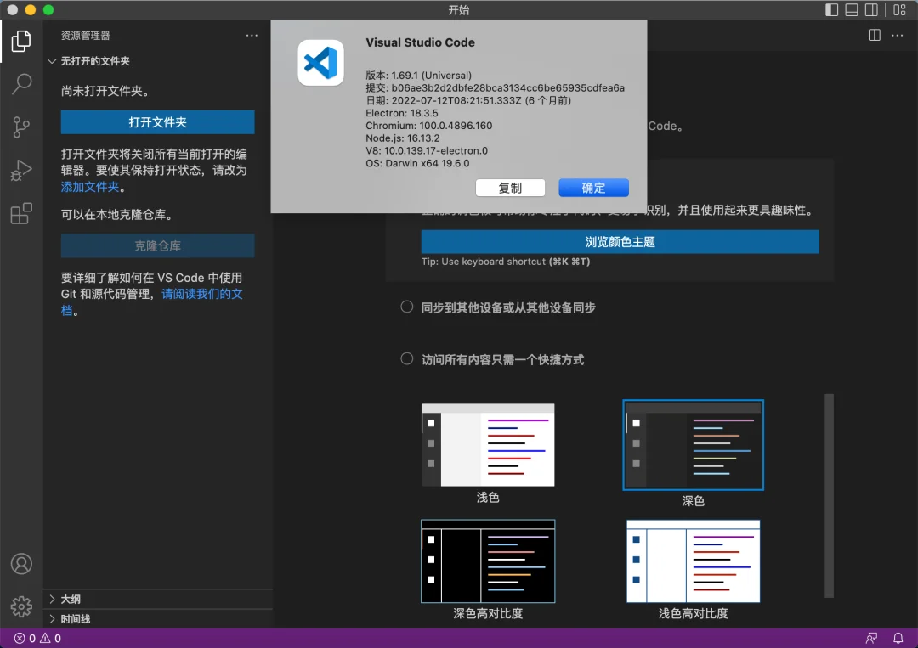Open the Explorer view in activity bar
Screen dimensions: 918x648
[x=21, y=41]
